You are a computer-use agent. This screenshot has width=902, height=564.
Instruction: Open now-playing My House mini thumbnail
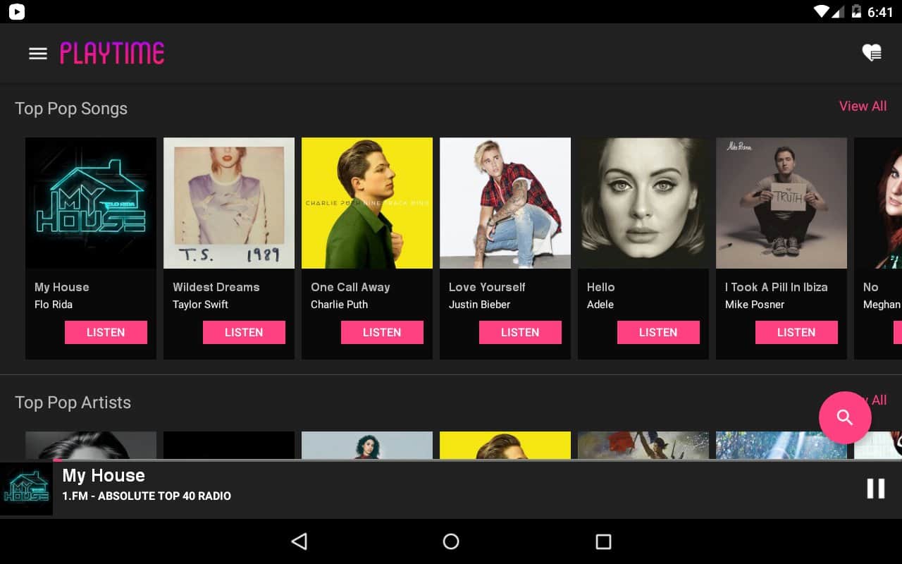point(26,489)
